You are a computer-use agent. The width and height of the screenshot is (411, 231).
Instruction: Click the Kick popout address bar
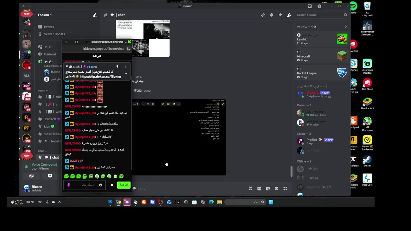point(103,49)
